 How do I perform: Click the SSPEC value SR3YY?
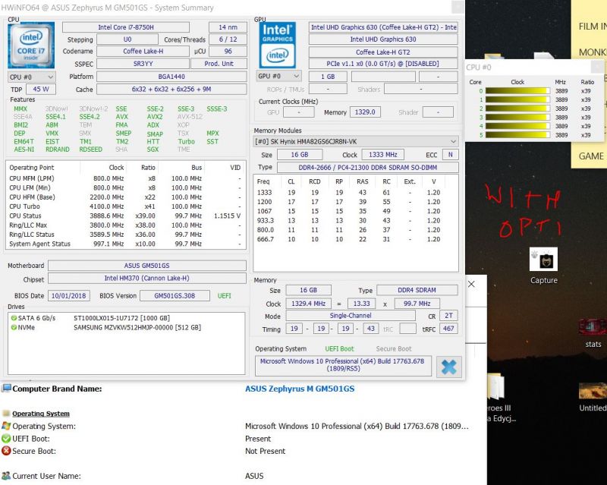143,64
